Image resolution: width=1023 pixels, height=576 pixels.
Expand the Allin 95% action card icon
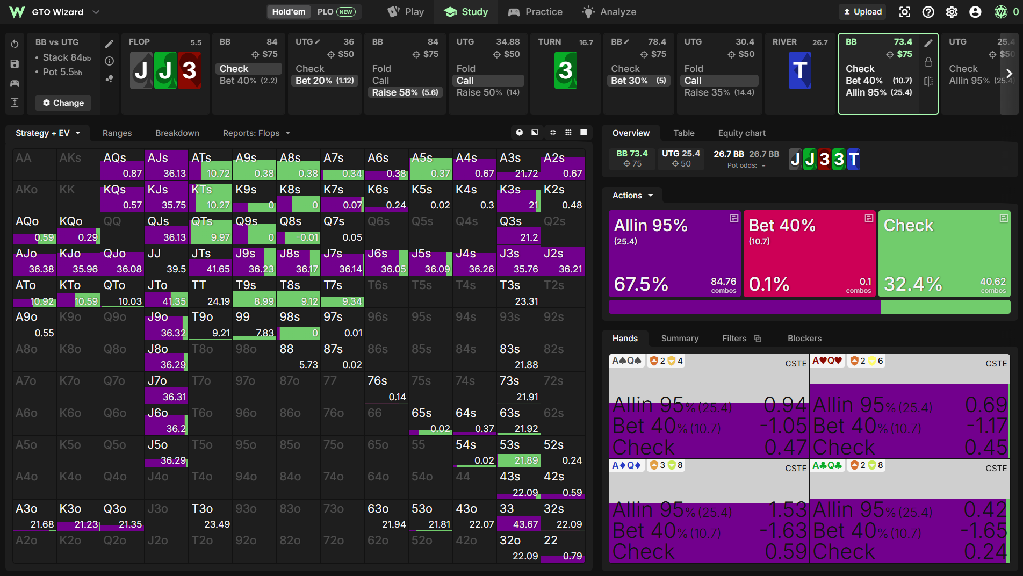[734, 218]
